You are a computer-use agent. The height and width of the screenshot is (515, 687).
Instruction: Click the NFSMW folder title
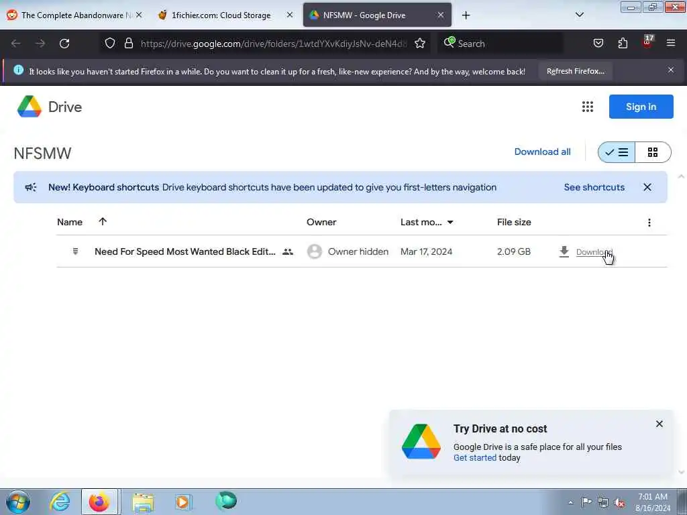(42, 154)
